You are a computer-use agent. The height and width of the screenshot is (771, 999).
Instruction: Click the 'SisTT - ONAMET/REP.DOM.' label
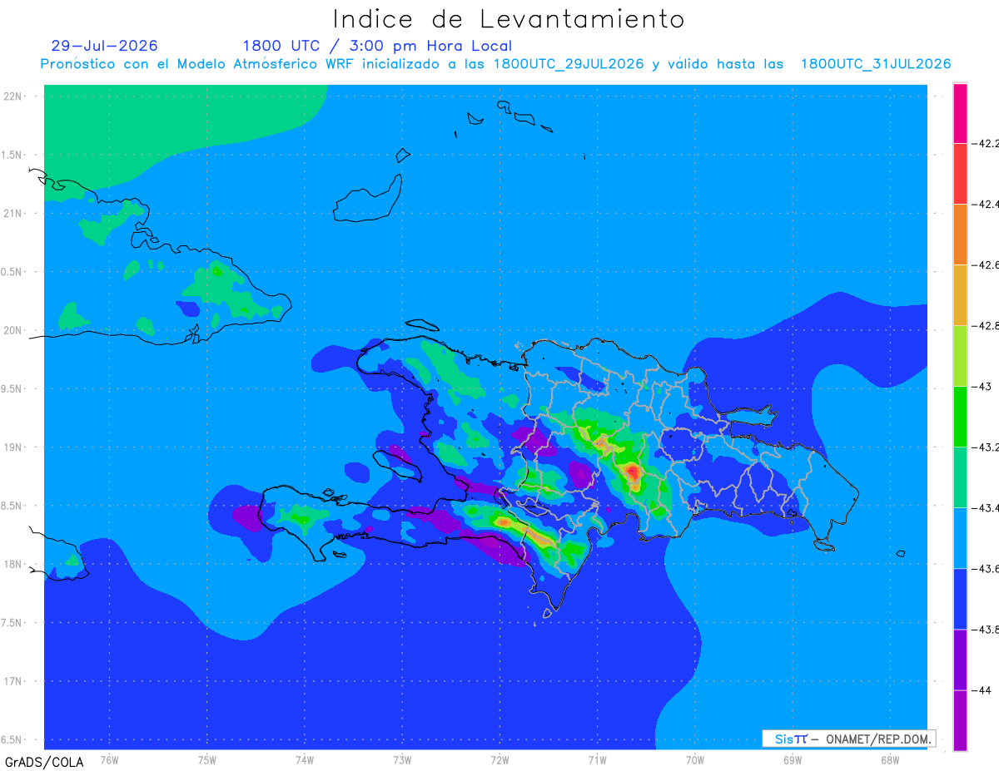point(849,739)
